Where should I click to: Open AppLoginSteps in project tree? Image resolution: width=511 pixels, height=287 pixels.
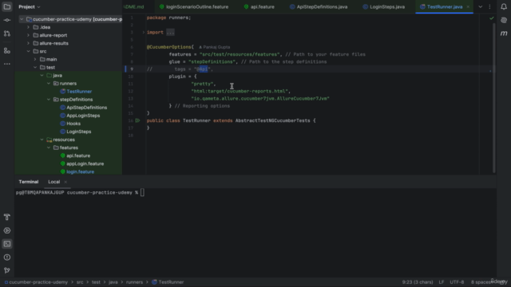click(x=83, y=116)
